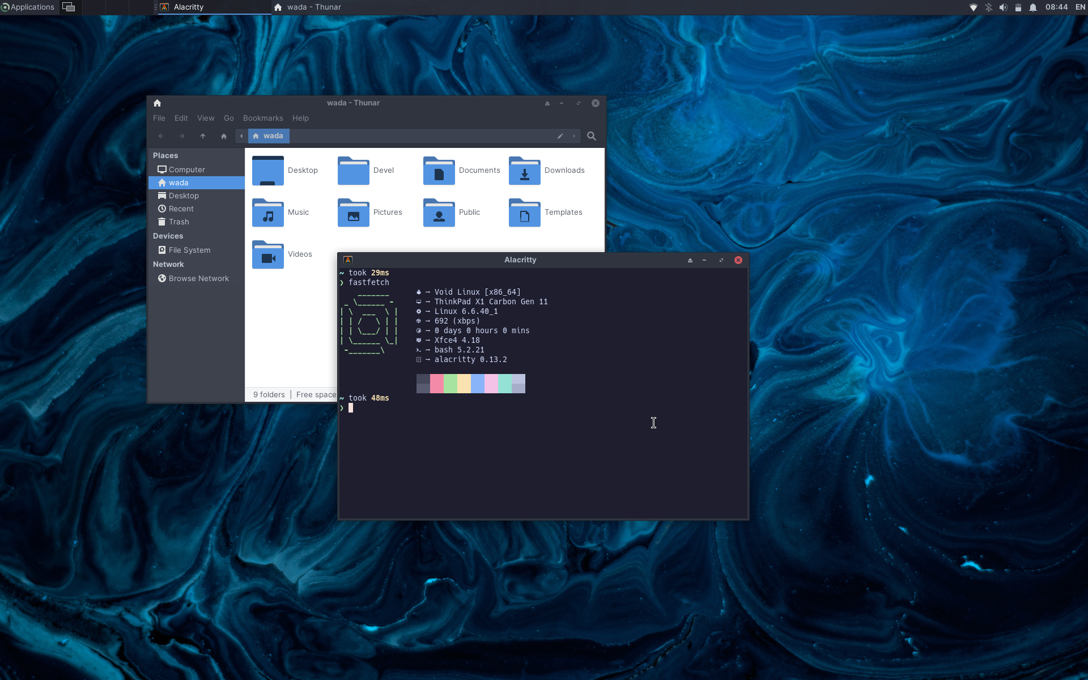The image size is (1088, 680).
Task: Open the Go menu in Thunar
Action: (x=228, y=118)
